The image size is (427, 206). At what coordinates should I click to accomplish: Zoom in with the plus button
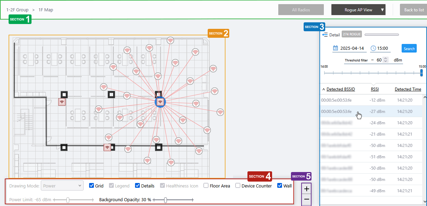coord(306,188)
